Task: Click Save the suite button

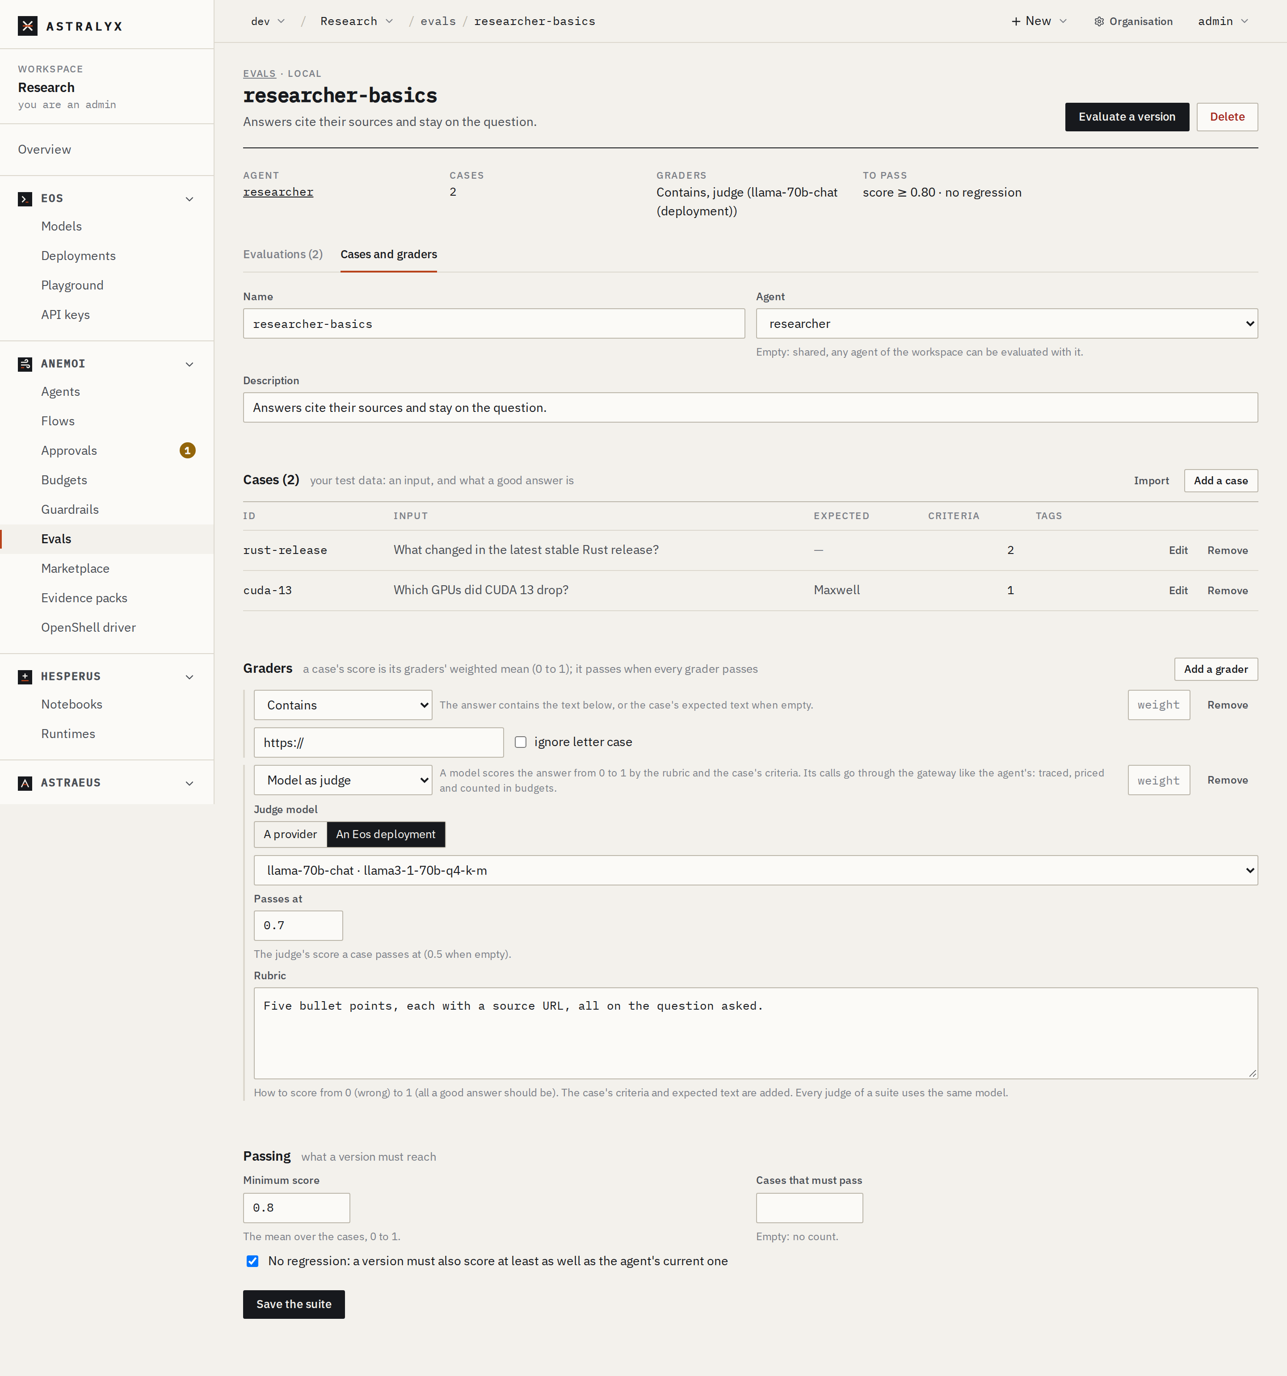Action: (x=294, y=1305)
